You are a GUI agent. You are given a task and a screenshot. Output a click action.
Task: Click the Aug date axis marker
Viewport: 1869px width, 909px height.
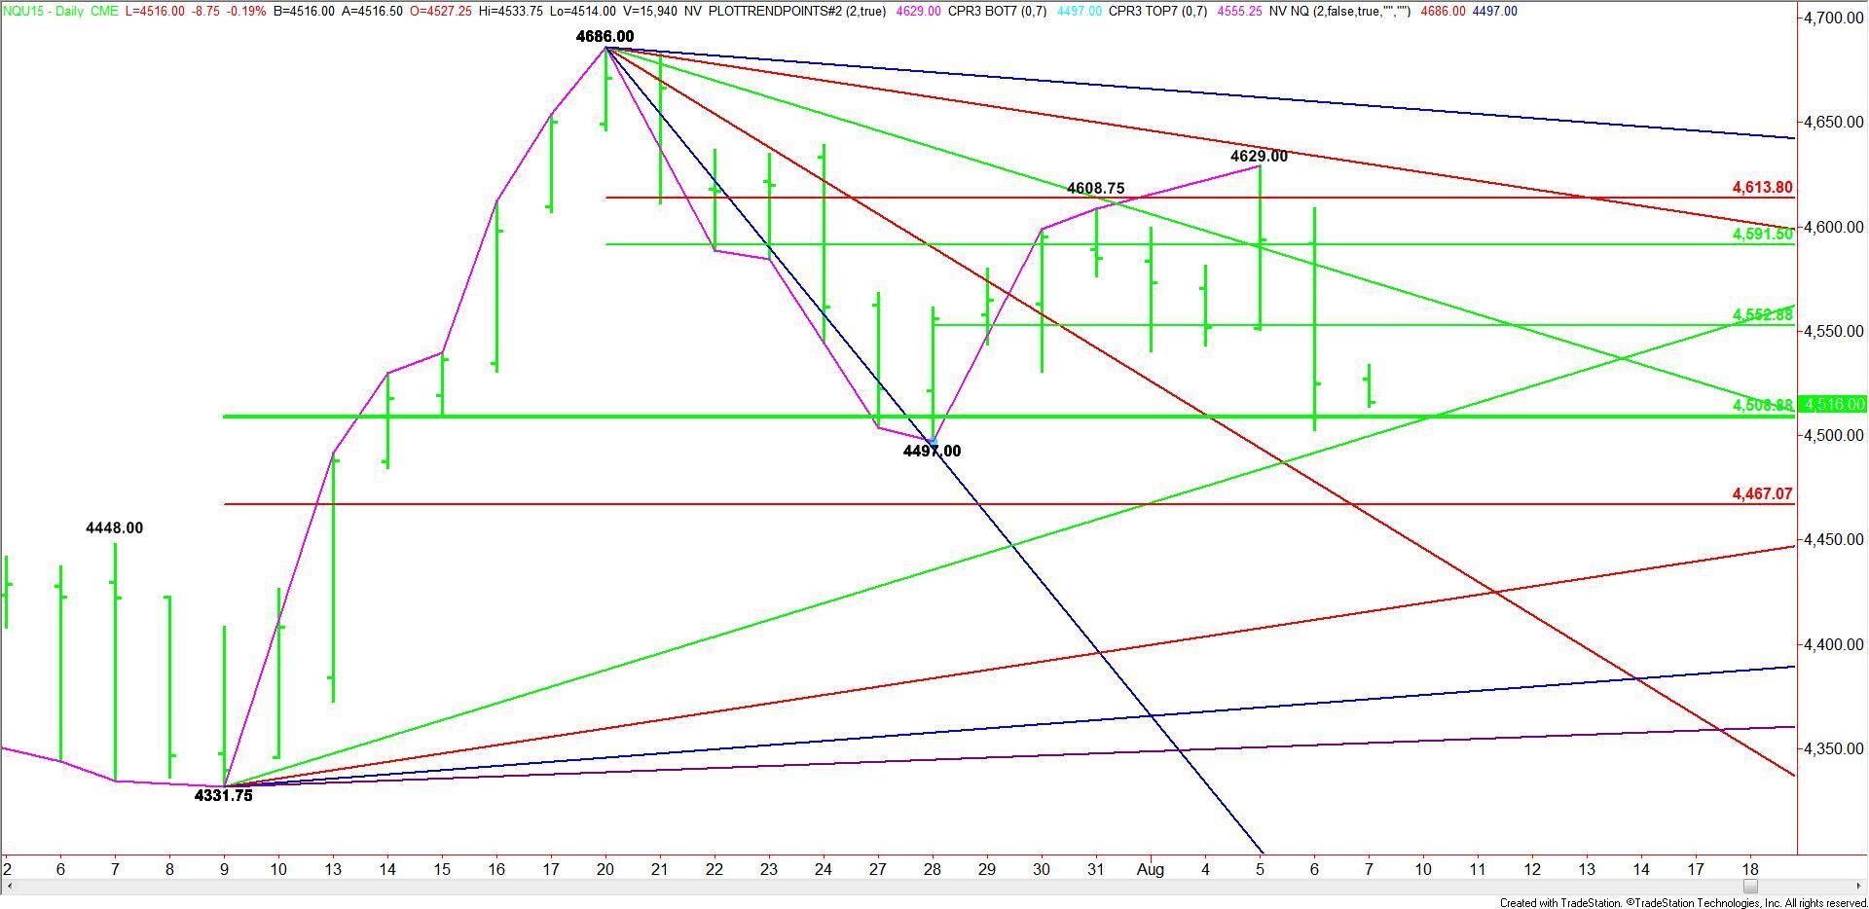click(1151, 869)
